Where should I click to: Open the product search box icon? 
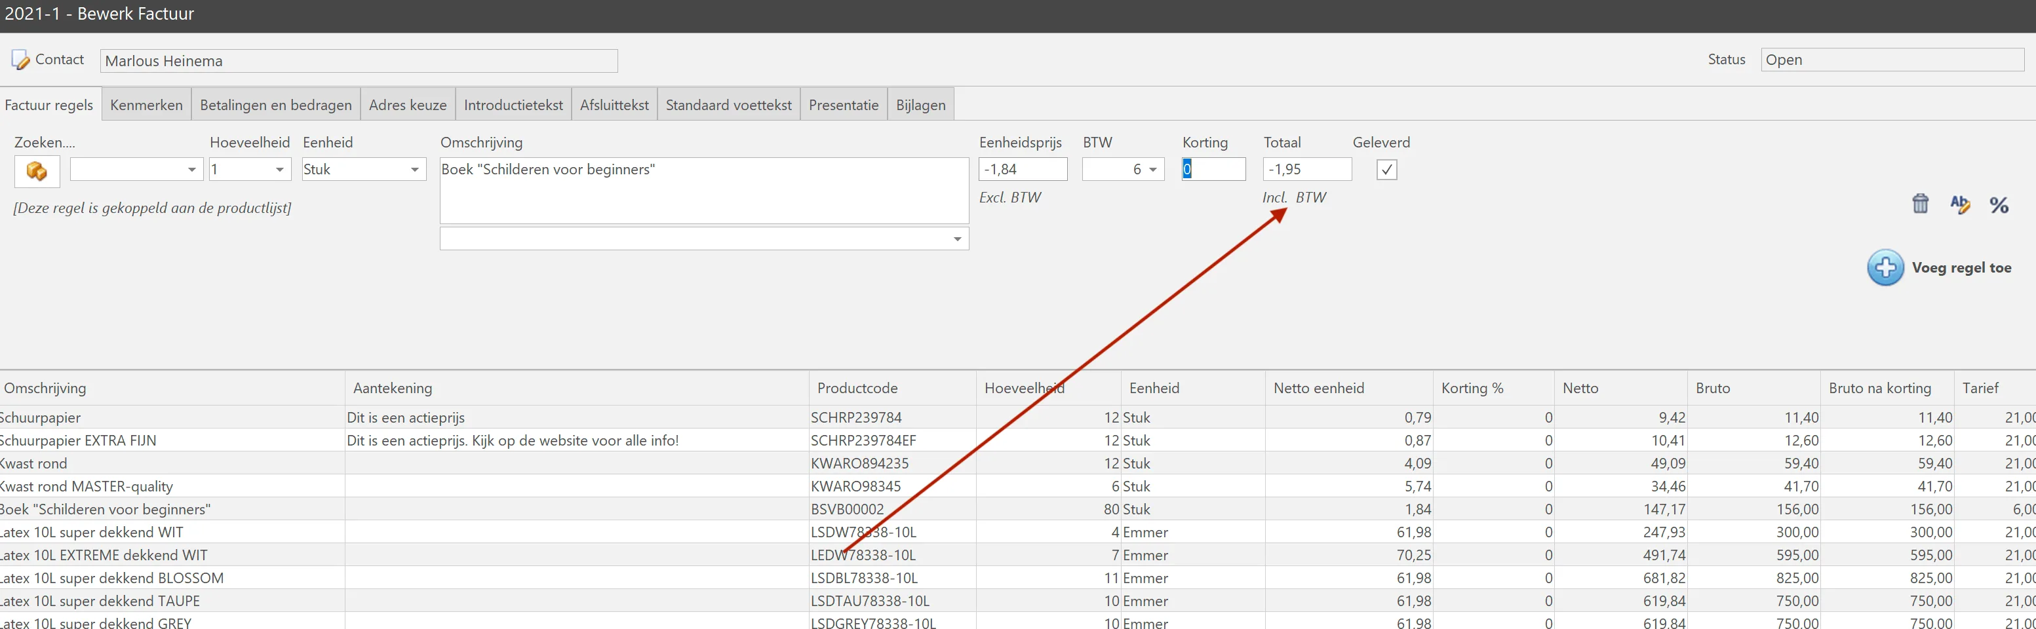click(37, 172)
